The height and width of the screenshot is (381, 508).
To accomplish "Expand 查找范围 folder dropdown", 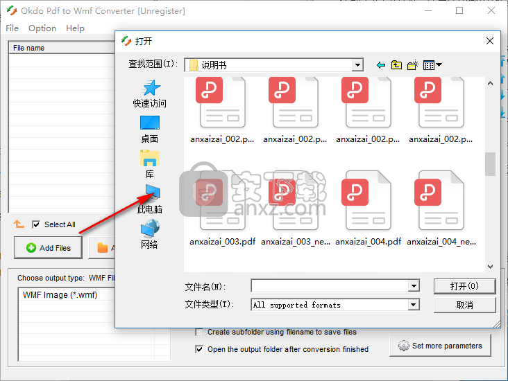I will (x=357, y=65).
